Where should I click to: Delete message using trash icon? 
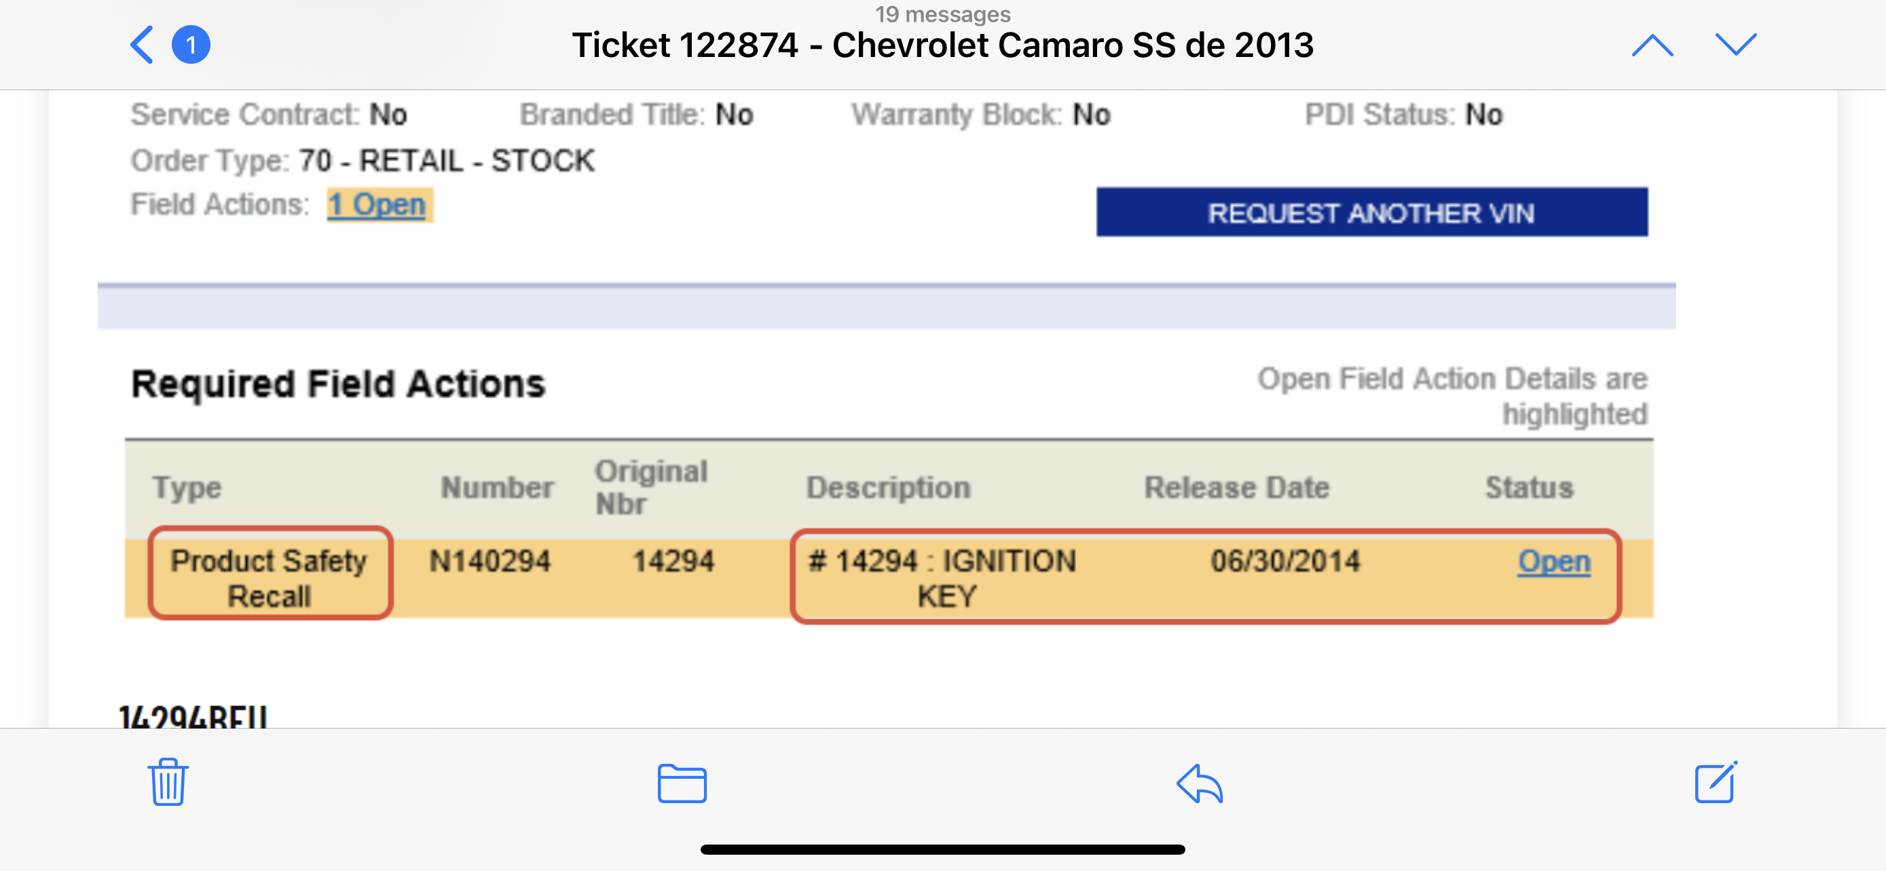tap(168, 781)
